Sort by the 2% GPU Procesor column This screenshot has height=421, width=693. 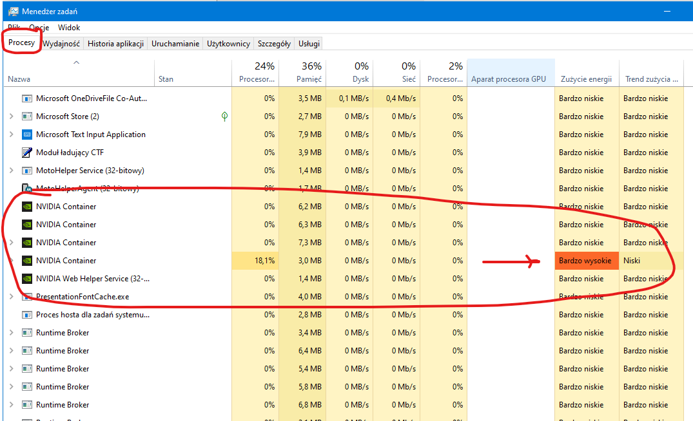coord(444,73)
